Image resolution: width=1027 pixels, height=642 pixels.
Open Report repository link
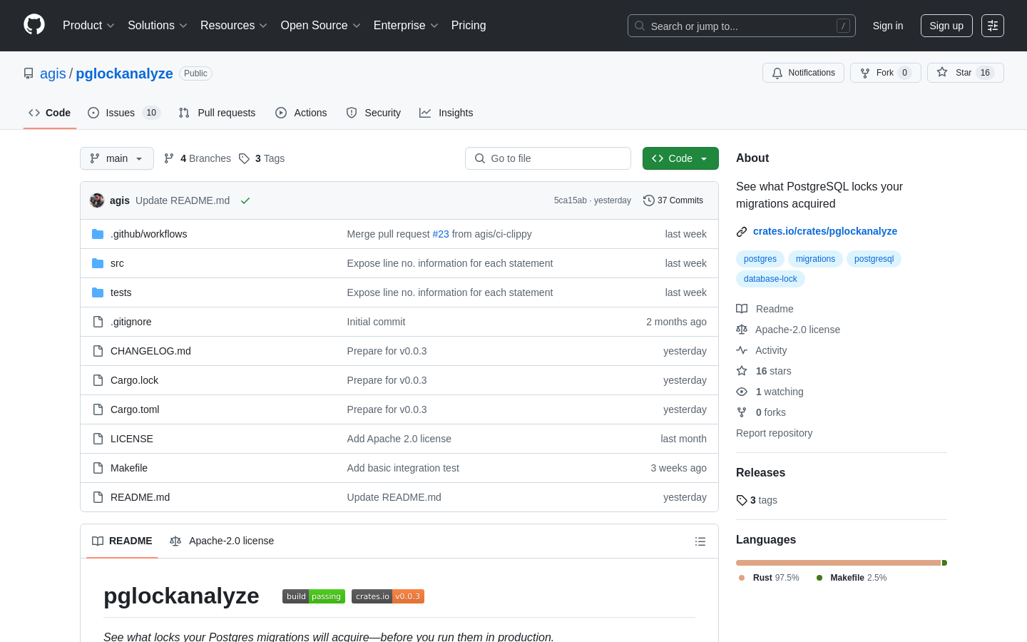[774, 433]
